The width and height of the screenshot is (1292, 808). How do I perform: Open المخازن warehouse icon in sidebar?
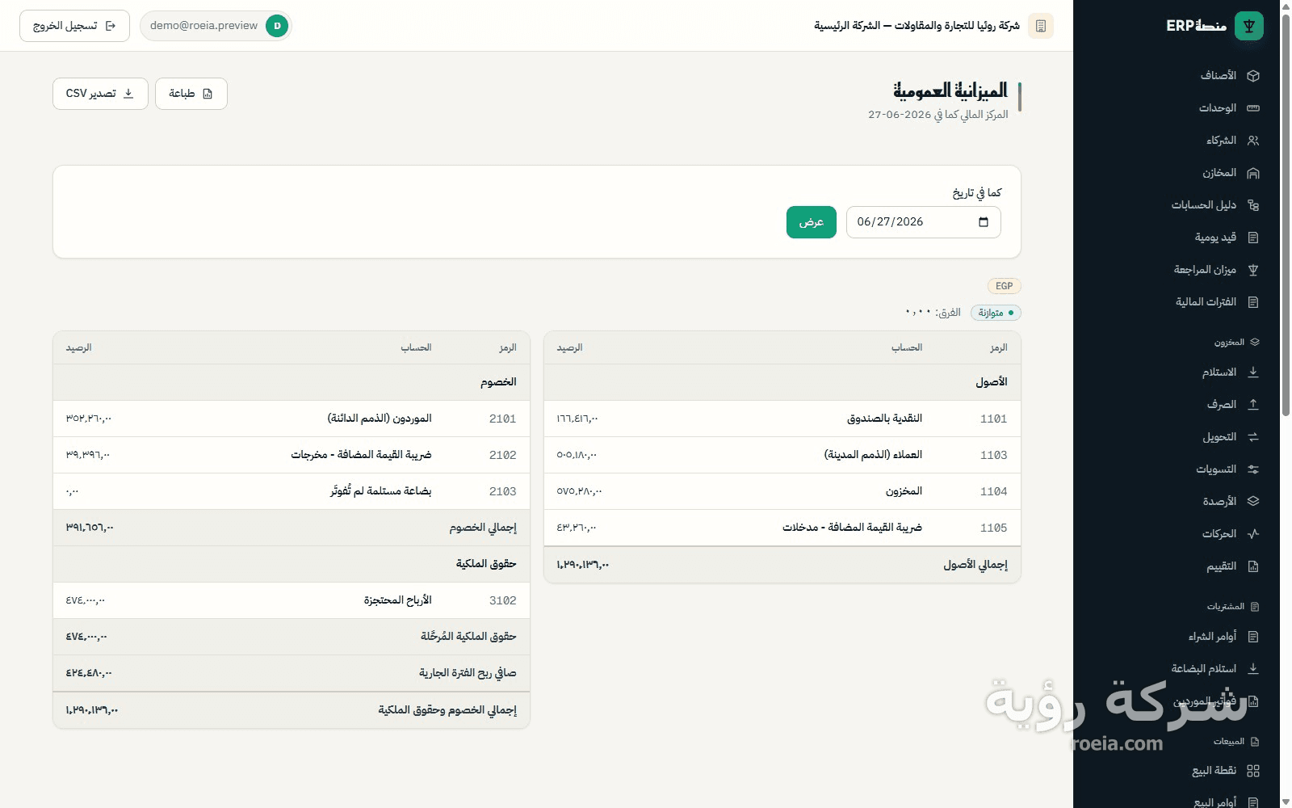coord(1253,173)
